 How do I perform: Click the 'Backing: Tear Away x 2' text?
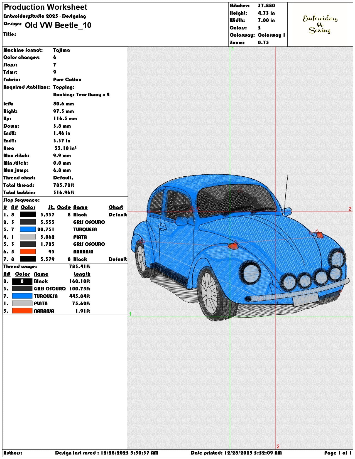(x=81, y=95)
